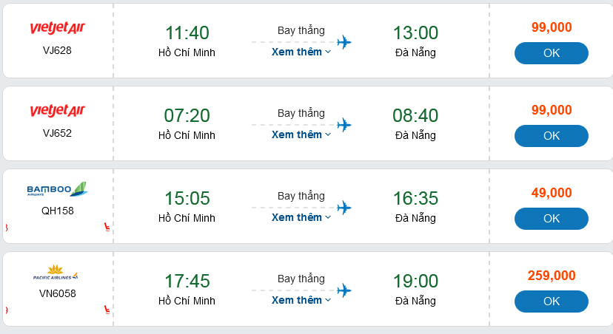Click the Vietjet Air logo for VJ628
Screen dimensions: 613x334
point(57,28)
